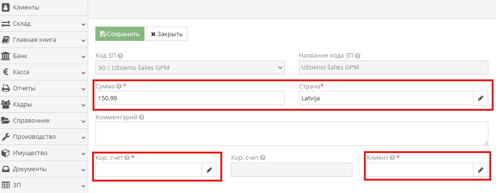Click the green Сохранить button
Screen dimensions: 496x193
tap(120, 34)
